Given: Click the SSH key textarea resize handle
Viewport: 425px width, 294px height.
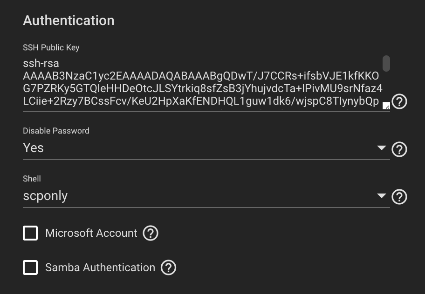Looking at the screenshot, I should (x=386, y=106).
